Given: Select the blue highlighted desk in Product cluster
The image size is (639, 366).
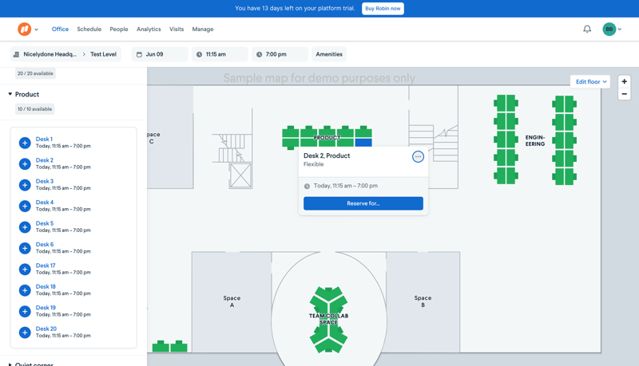Looking at the screenshot, I should [x=363, y=142].
